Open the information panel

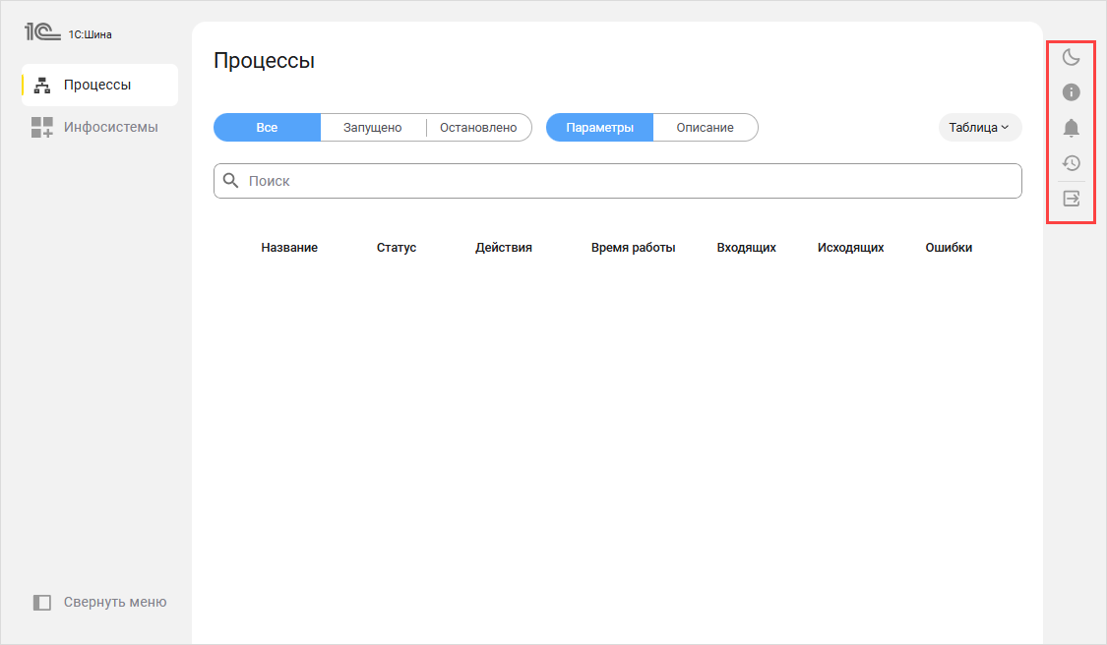tap(1071, 92)
